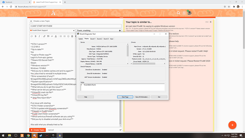Switch to the Input tab
The width and height of the screenshot is (245, 138).
tap(112, 39)
